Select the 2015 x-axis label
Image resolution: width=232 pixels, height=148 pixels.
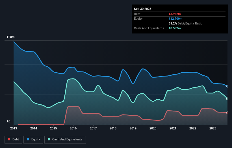point(53,128)
